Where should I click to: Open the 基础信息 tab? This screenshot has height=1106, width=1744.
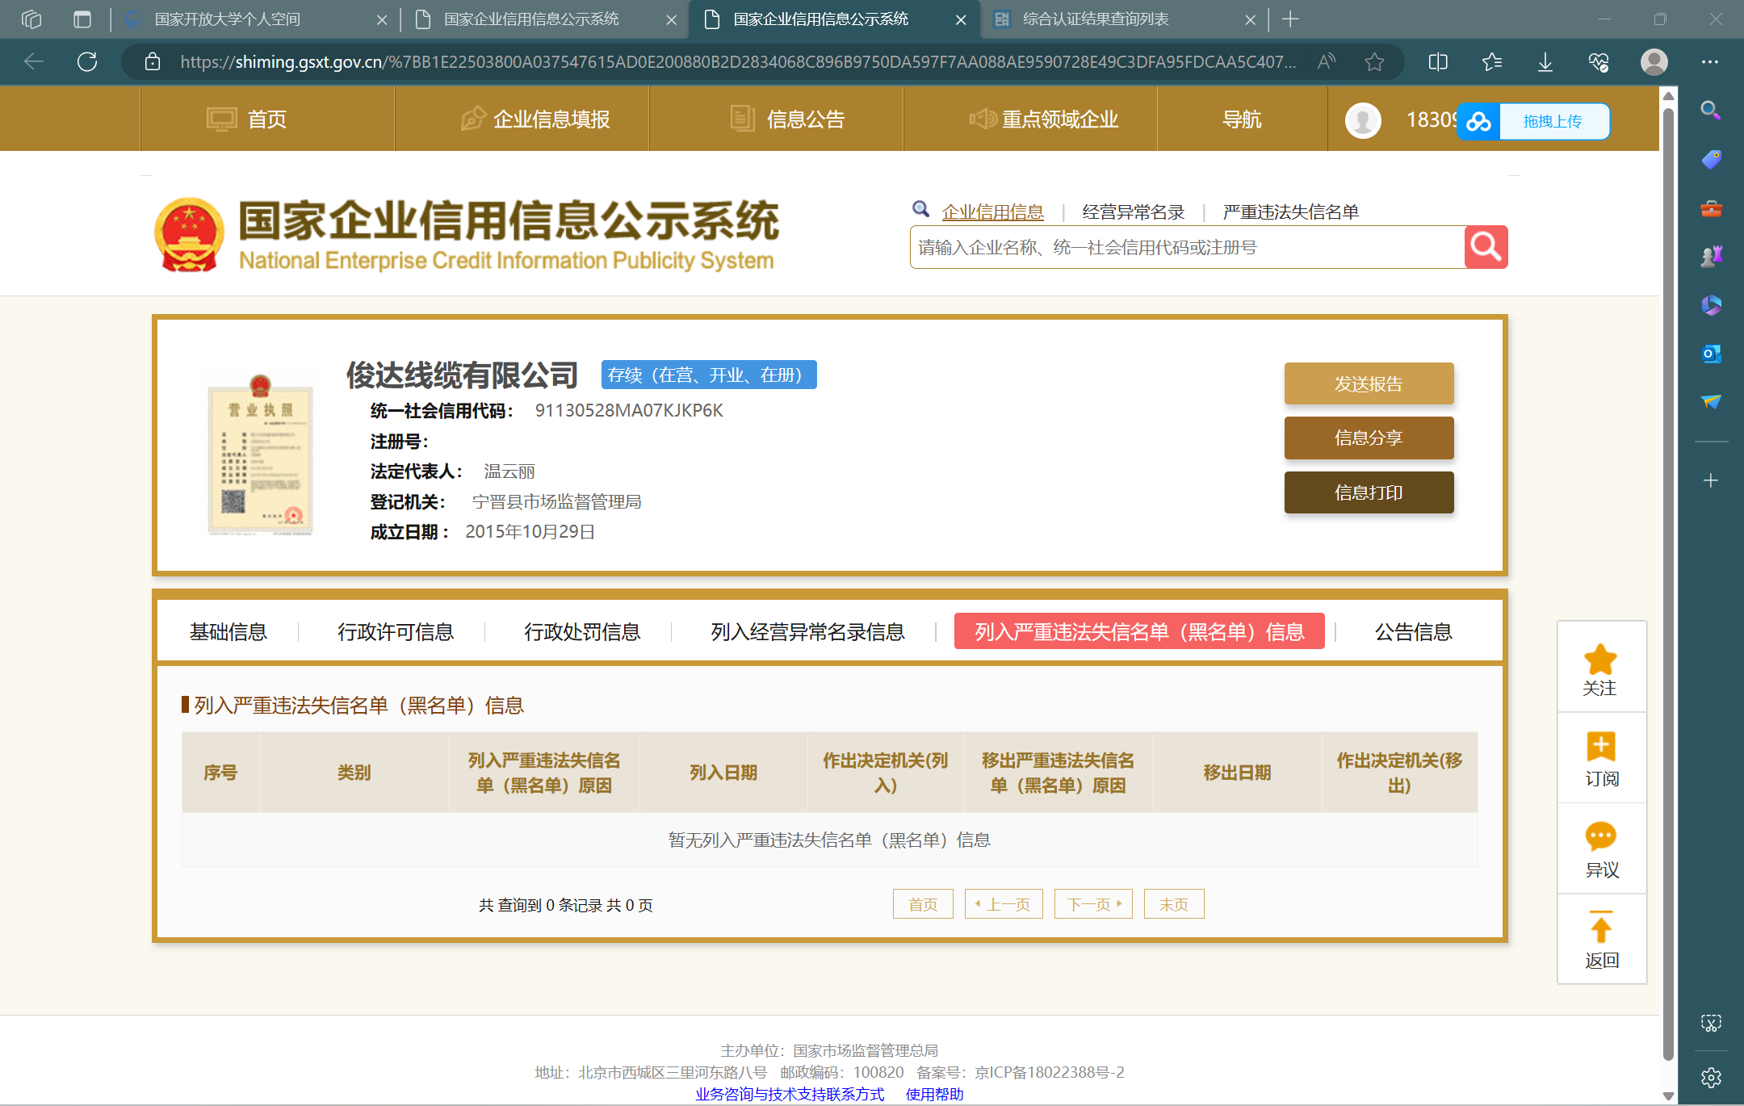point(228,631)
